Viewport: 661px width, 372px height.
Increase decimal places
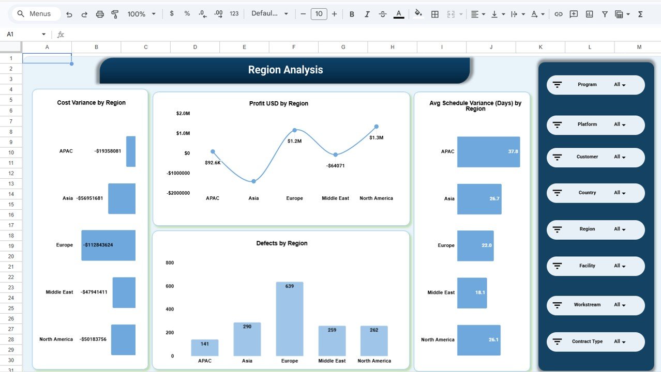pos(217,14)
